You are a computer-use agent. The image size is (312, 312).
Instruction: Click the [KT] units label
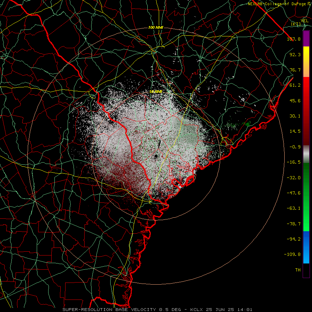296,24
